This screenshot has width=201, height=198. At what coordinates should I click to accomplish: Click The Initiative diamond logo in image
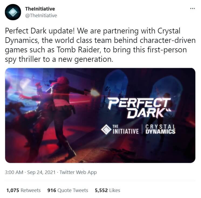[x=106, y=129]
